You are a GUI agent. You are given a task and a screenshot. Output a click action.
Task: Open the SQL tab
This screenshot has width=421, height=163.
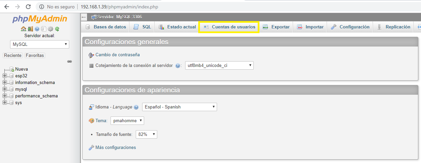pos(142,27)
